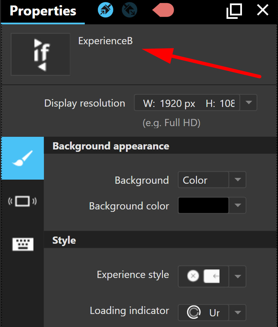278x327 pixels.
Task: Open the Experience style dropdown arrow
Action: point(238,277)
